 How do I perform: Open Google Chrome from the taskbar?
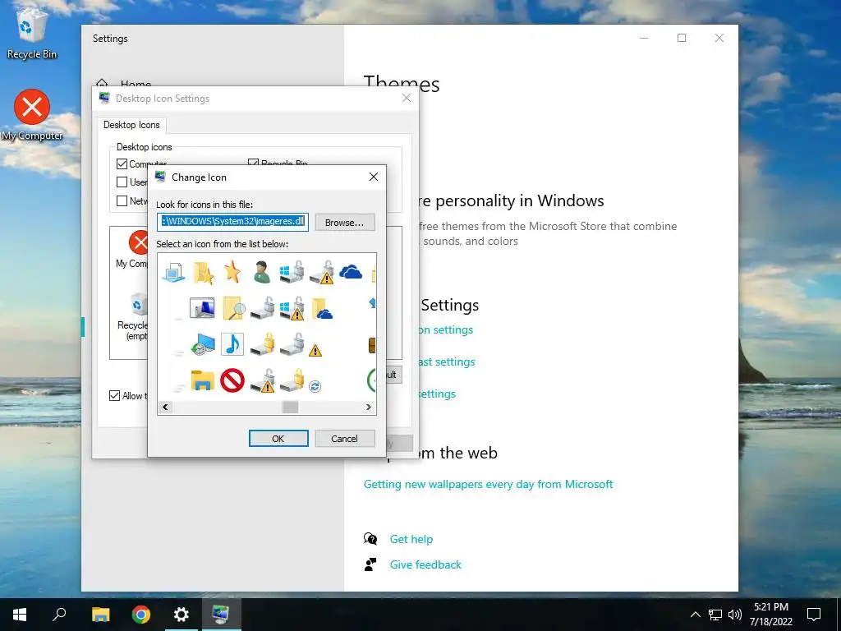141,615
